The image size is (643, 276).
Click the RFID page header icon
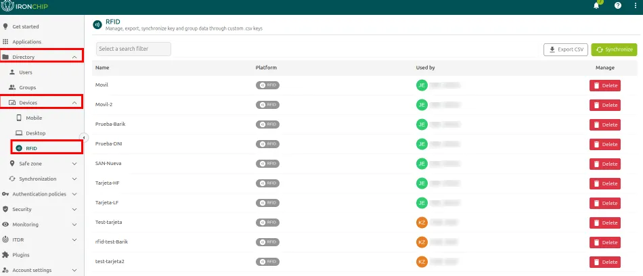97,24
